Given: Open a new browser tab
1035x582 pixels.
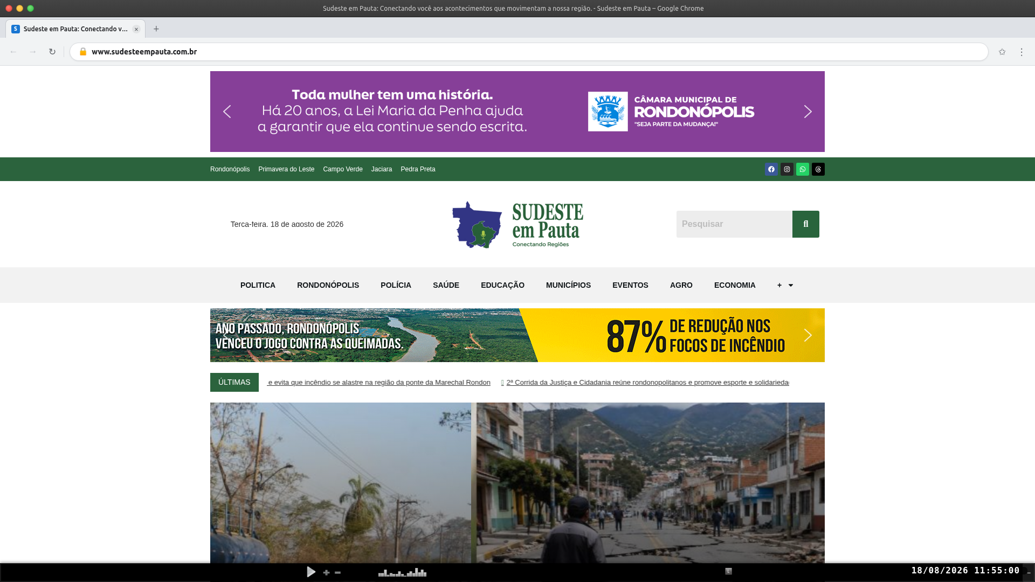Looking at the screenshot, I should coord(156,29).
